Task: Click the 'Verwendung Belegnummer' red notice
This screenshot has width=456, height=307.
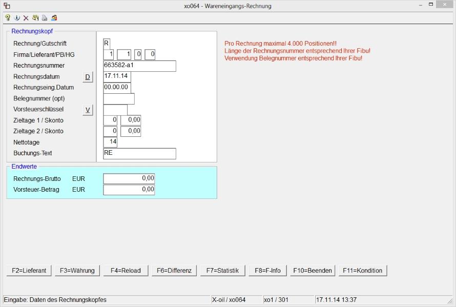Action: (x=293, y=58)
